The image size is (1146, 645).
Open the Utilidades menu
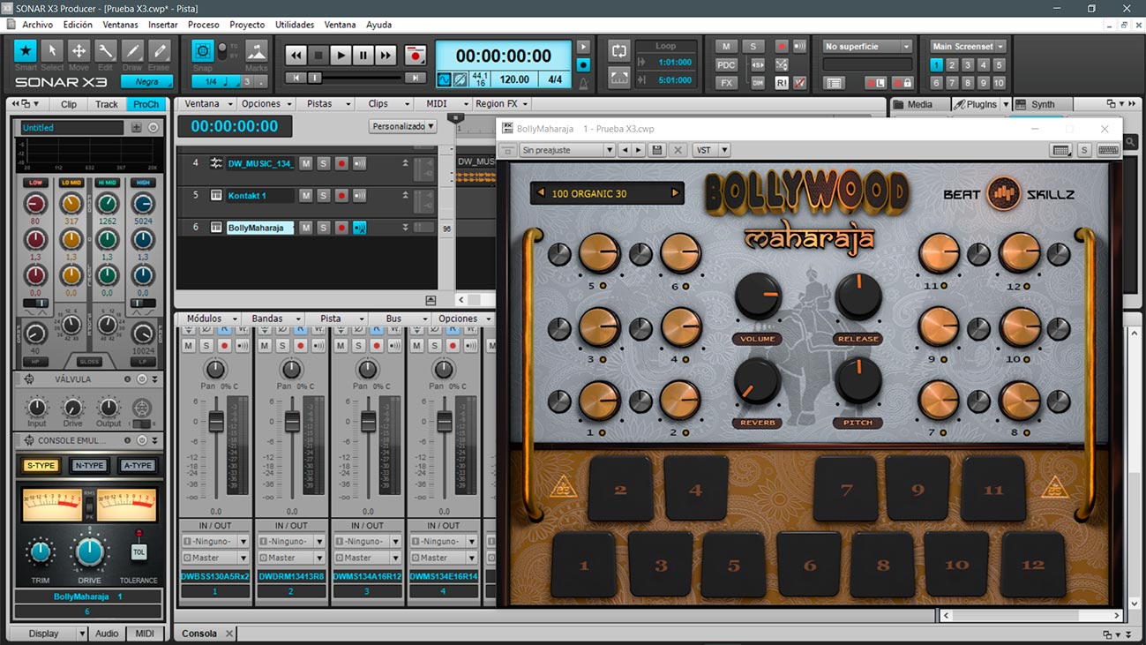(x=295, y=25)
